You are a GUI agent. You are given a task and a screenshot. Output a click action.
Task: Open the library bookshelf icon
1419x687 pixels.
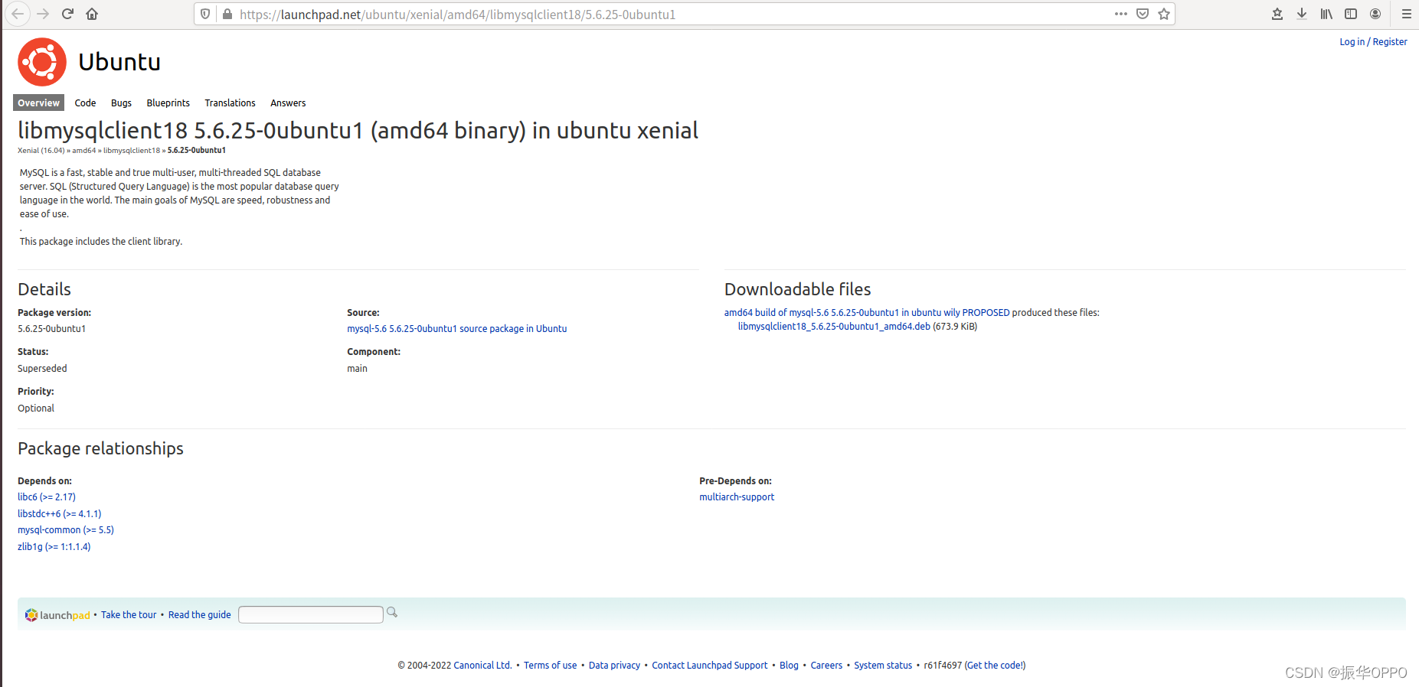[1326, 14]
